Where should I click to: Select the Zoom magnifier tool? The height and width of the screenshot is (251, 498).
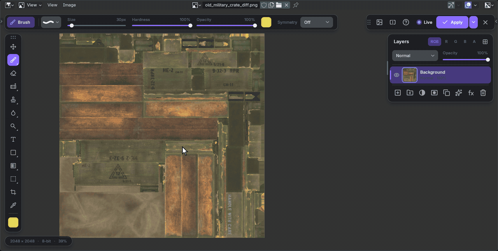click(13, 126)
